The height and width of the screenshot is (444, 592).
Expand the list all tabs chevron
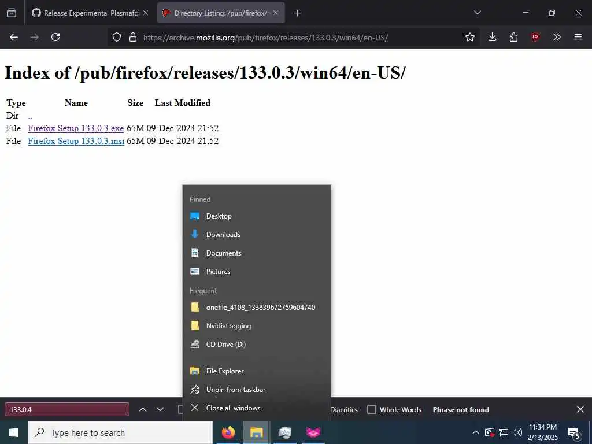point(477,13)
